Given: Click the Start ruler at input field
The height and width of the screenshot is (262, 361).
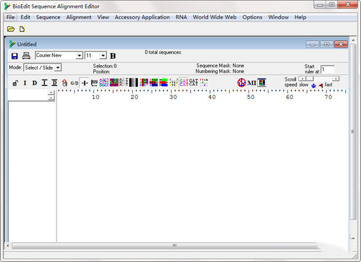Looking at the screenshot, I should pos(327,69).
